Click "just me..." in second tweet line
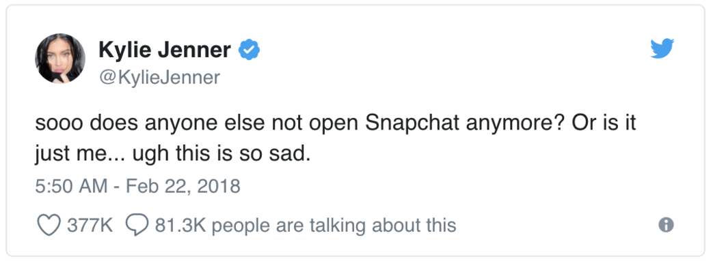 point(79,156)
